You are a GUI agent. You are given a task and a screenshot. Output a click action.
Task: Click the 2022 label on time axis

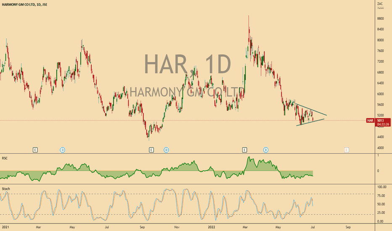tap(212, 227)
